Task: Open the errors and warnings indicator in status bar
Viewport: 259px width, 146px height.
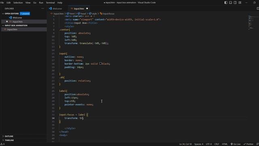Action: coord(2,144)
